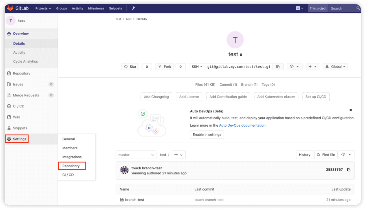
Task: Open the plus dropdown beside Global
Action: coord(313,67)
